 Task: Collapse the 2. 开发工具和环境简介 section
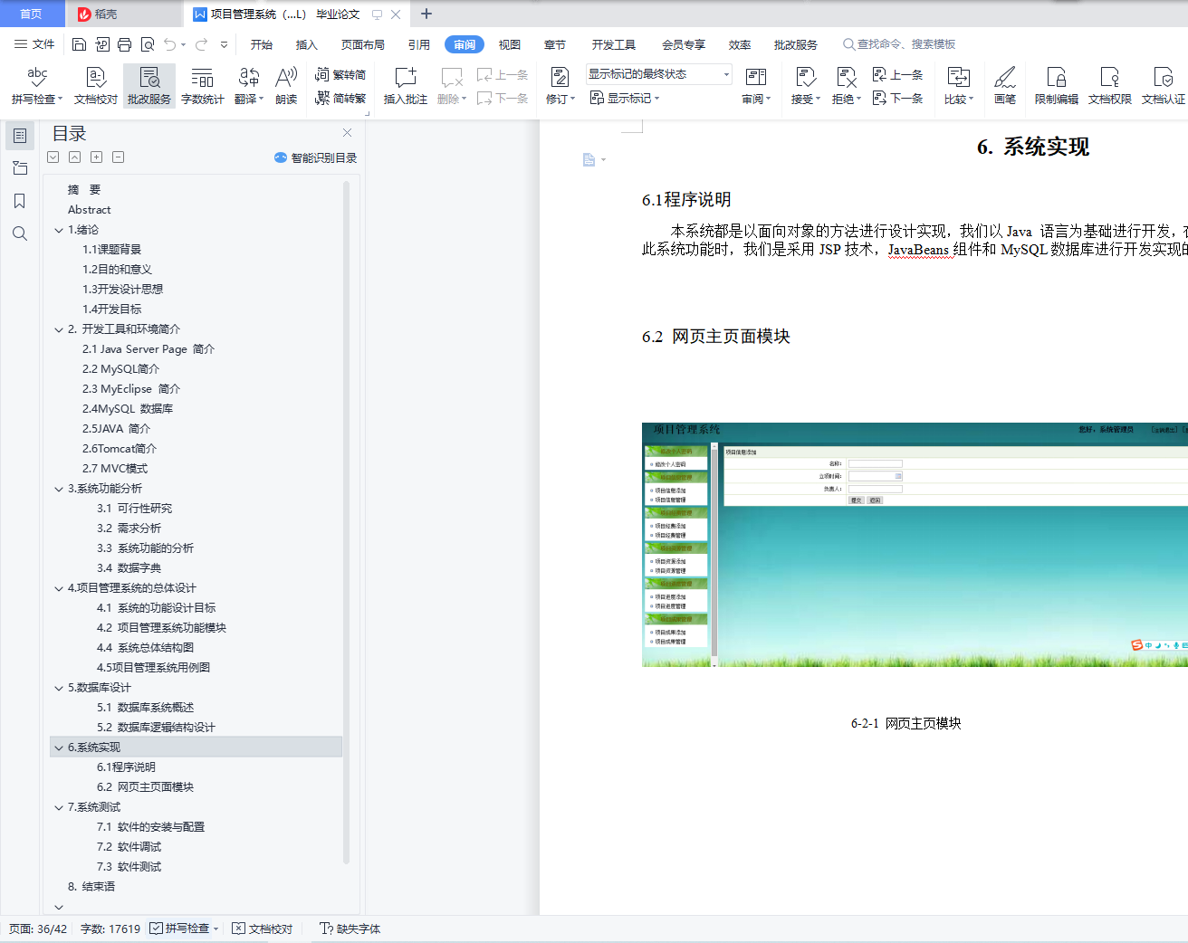59,329
